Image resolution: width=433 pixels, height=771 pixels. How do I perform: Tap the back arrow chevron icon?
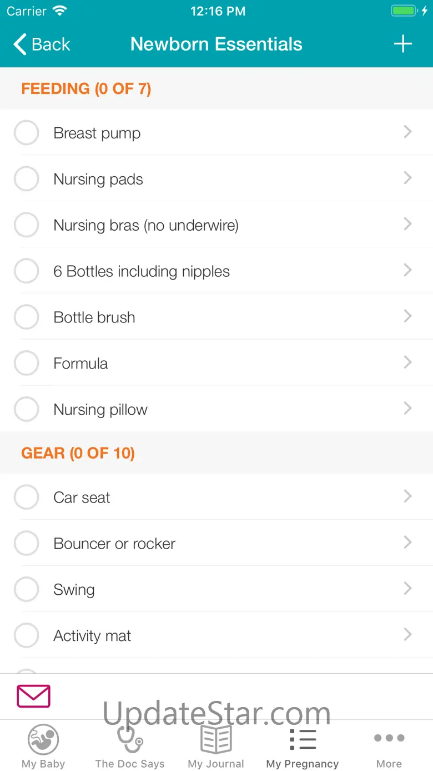click(x=20, y=44)
